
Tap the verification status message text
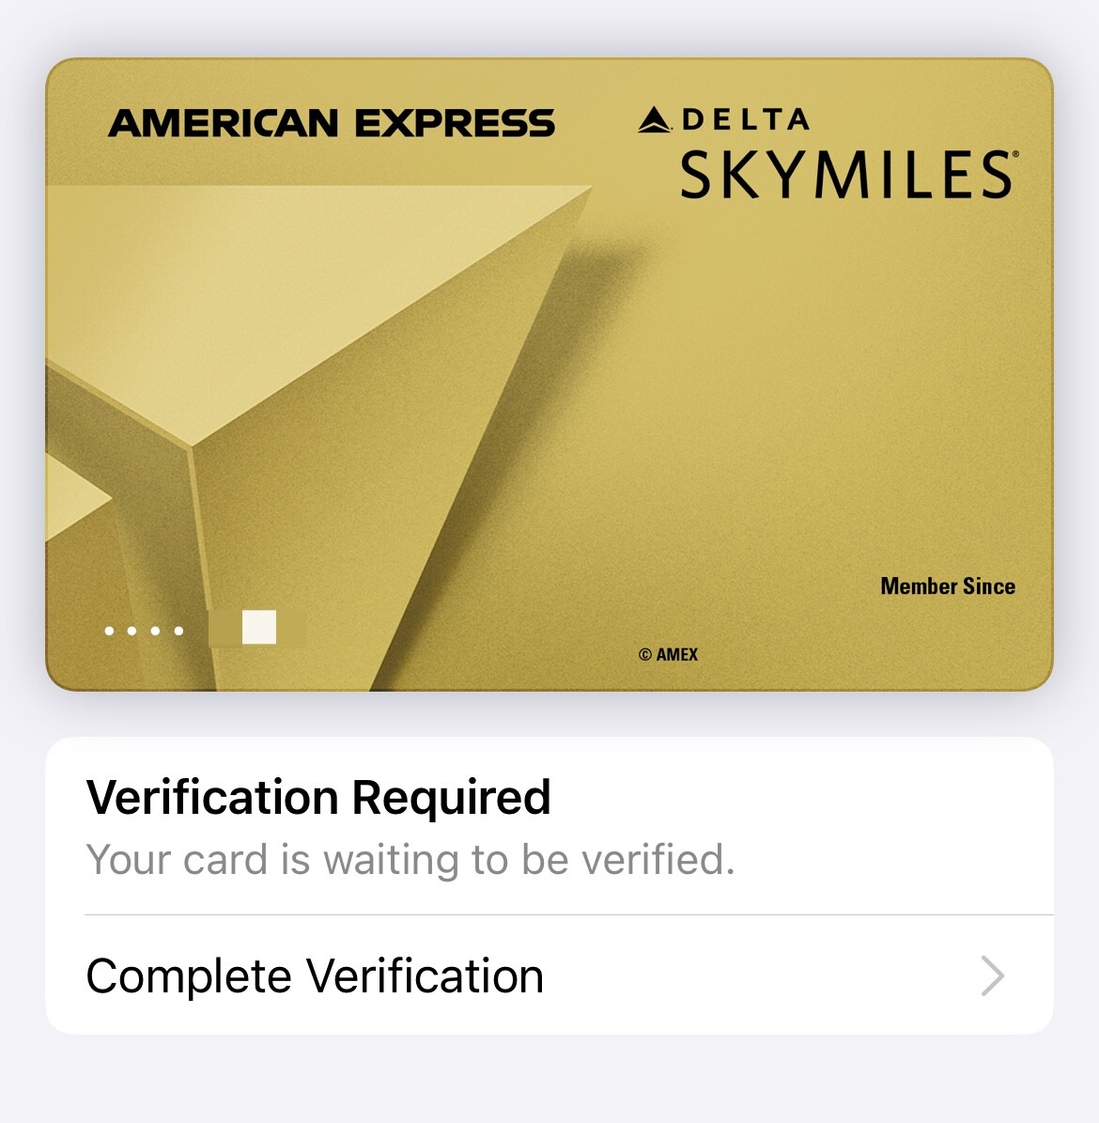[411, 858]
